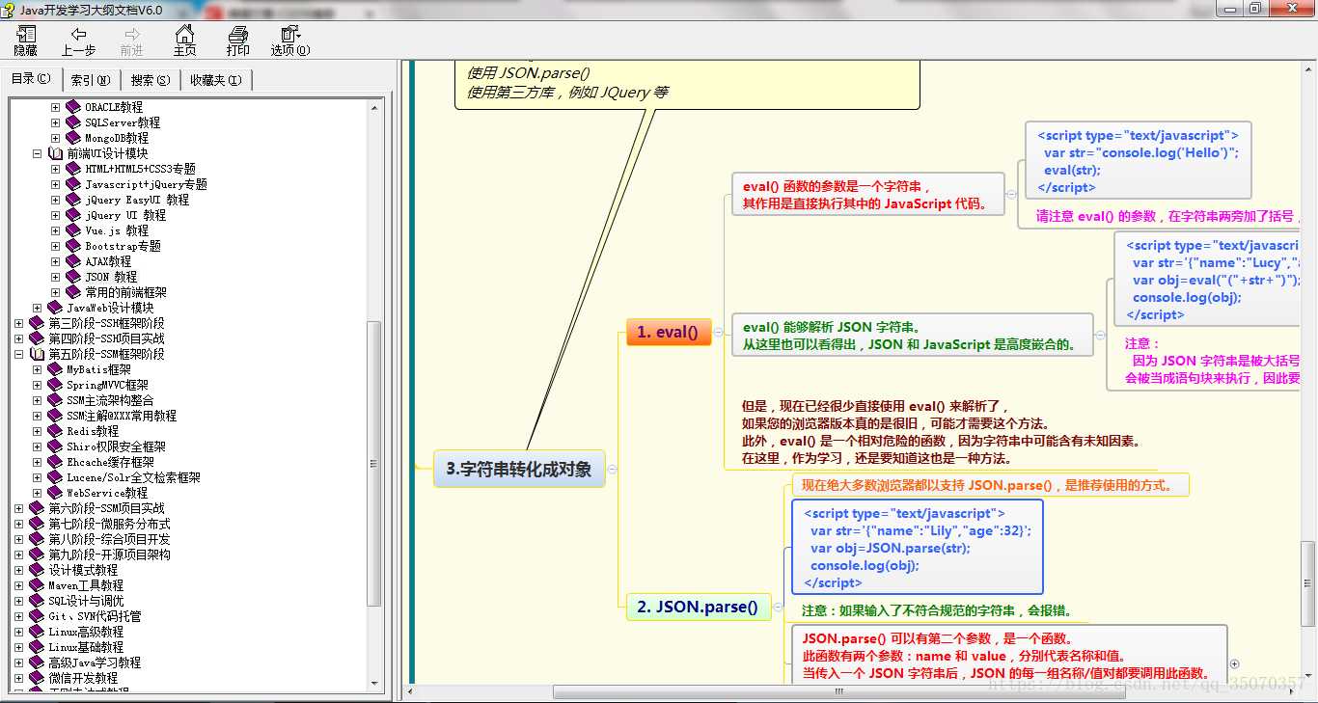Select the 1. eval() mind map node
1318x703 pixels.
pos(669,332)
